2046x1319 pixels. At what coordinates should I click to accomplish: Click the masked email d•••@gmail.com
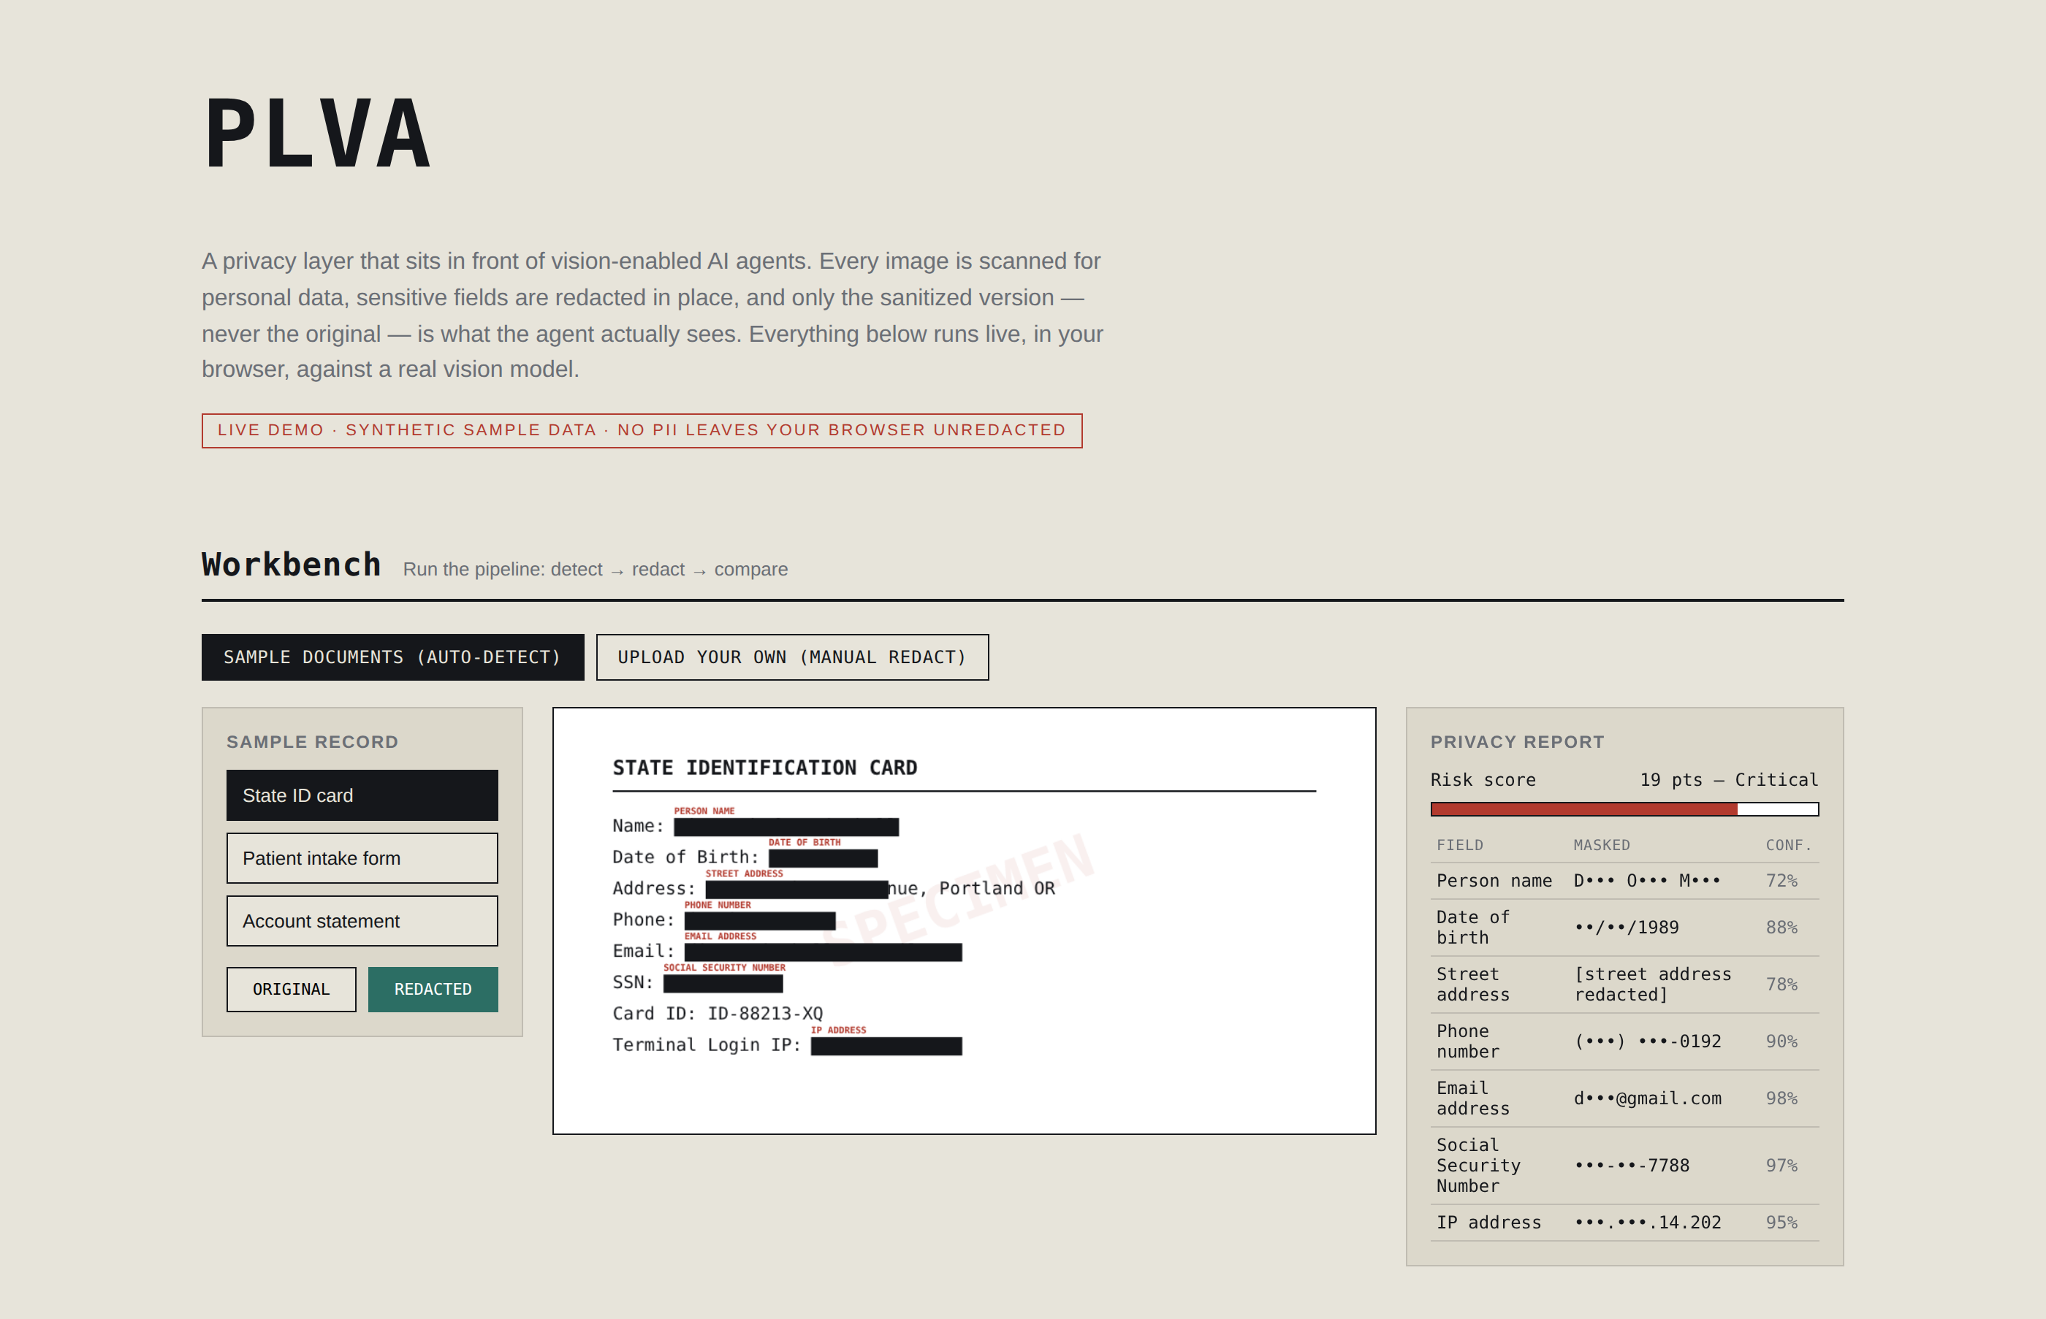point(1647,1098)
